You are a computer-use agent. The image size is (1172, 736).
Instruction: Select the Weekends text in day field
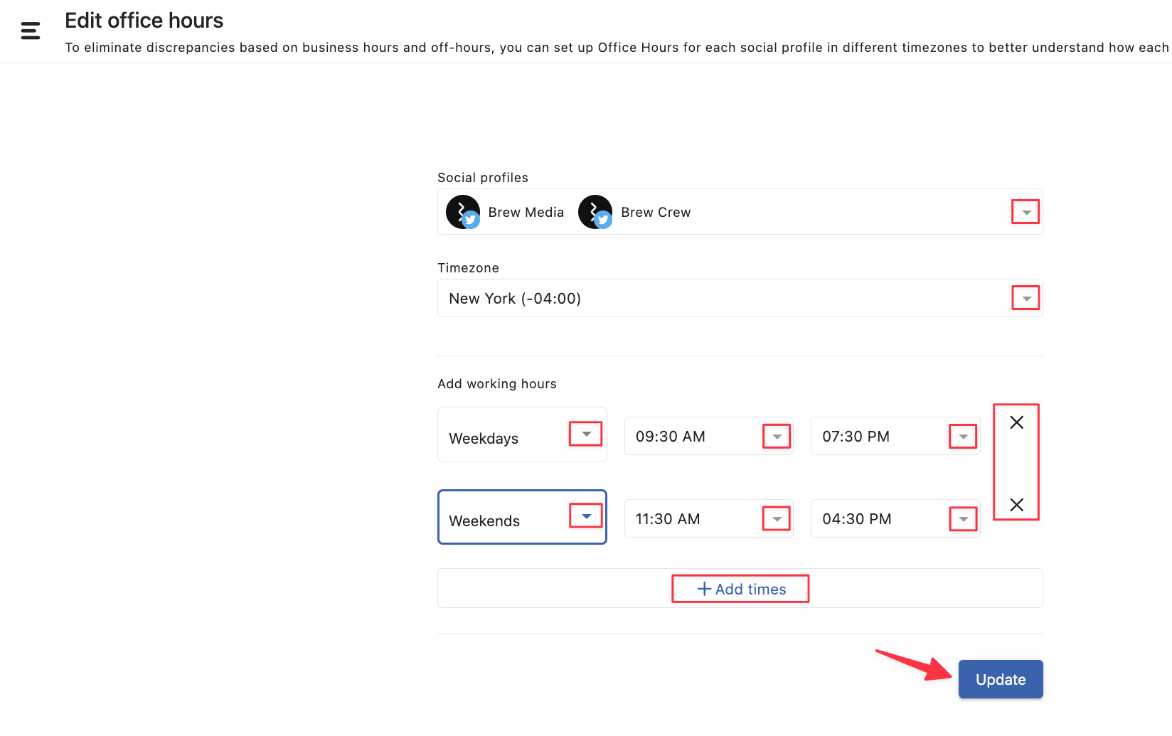484,521
